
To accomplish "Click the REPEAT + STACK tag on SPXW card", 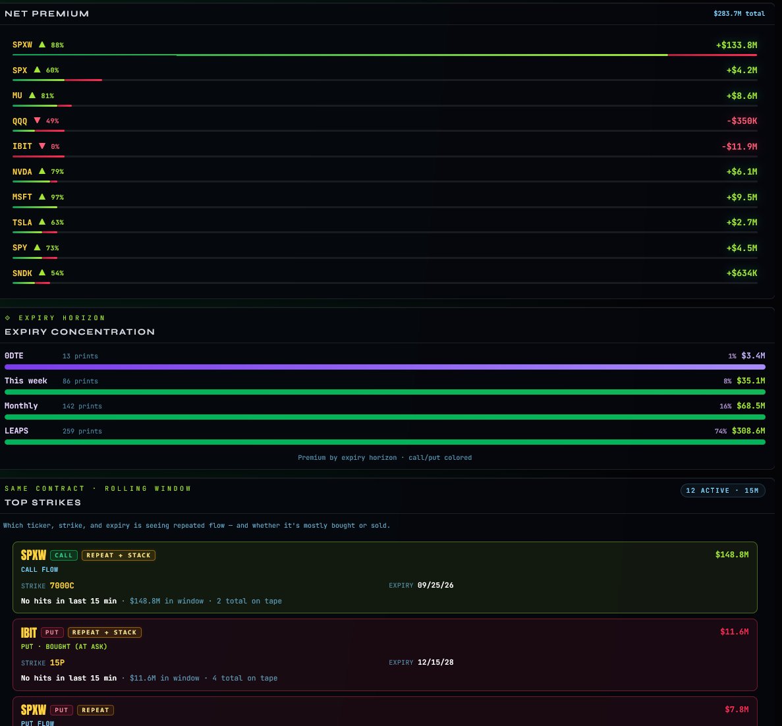I will click(x=119, y=555).
